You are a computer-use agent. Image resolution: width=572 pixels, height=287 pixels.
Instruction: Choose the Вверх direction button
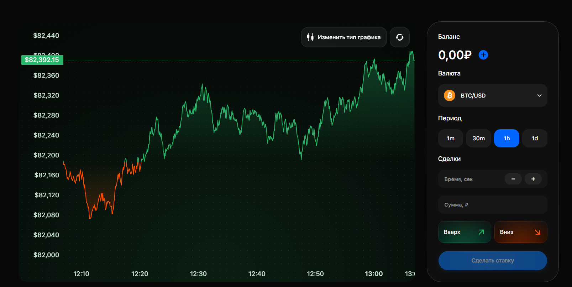pos(465,232)
